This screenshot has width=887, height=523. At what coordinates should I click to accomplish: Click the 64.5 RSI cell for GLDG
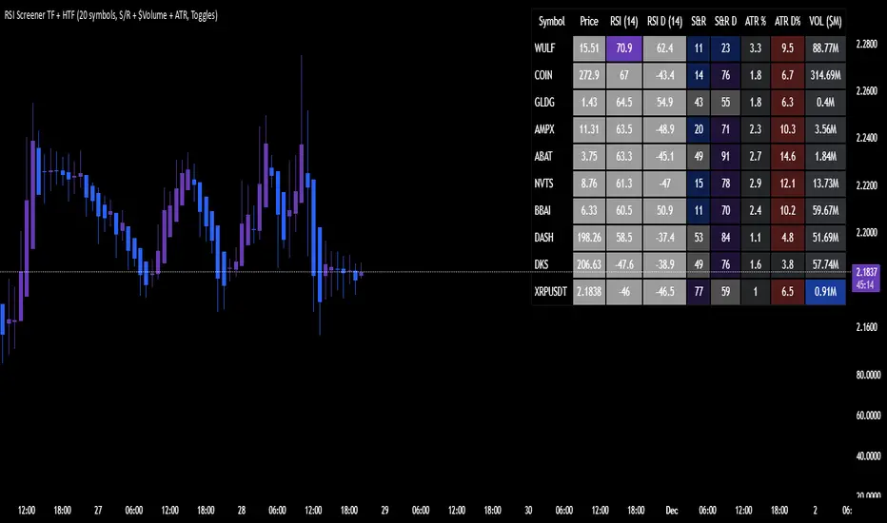tap(624, 103)
